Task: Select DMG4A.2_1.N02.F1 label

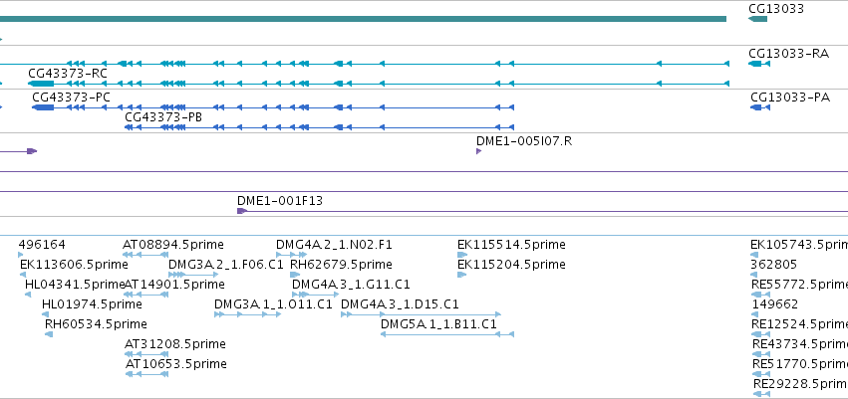Action: pos(334,245)
